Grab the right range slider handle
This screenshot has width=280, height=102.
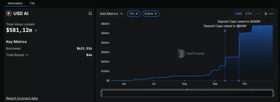pyautogui.click(x=273, y=94)
